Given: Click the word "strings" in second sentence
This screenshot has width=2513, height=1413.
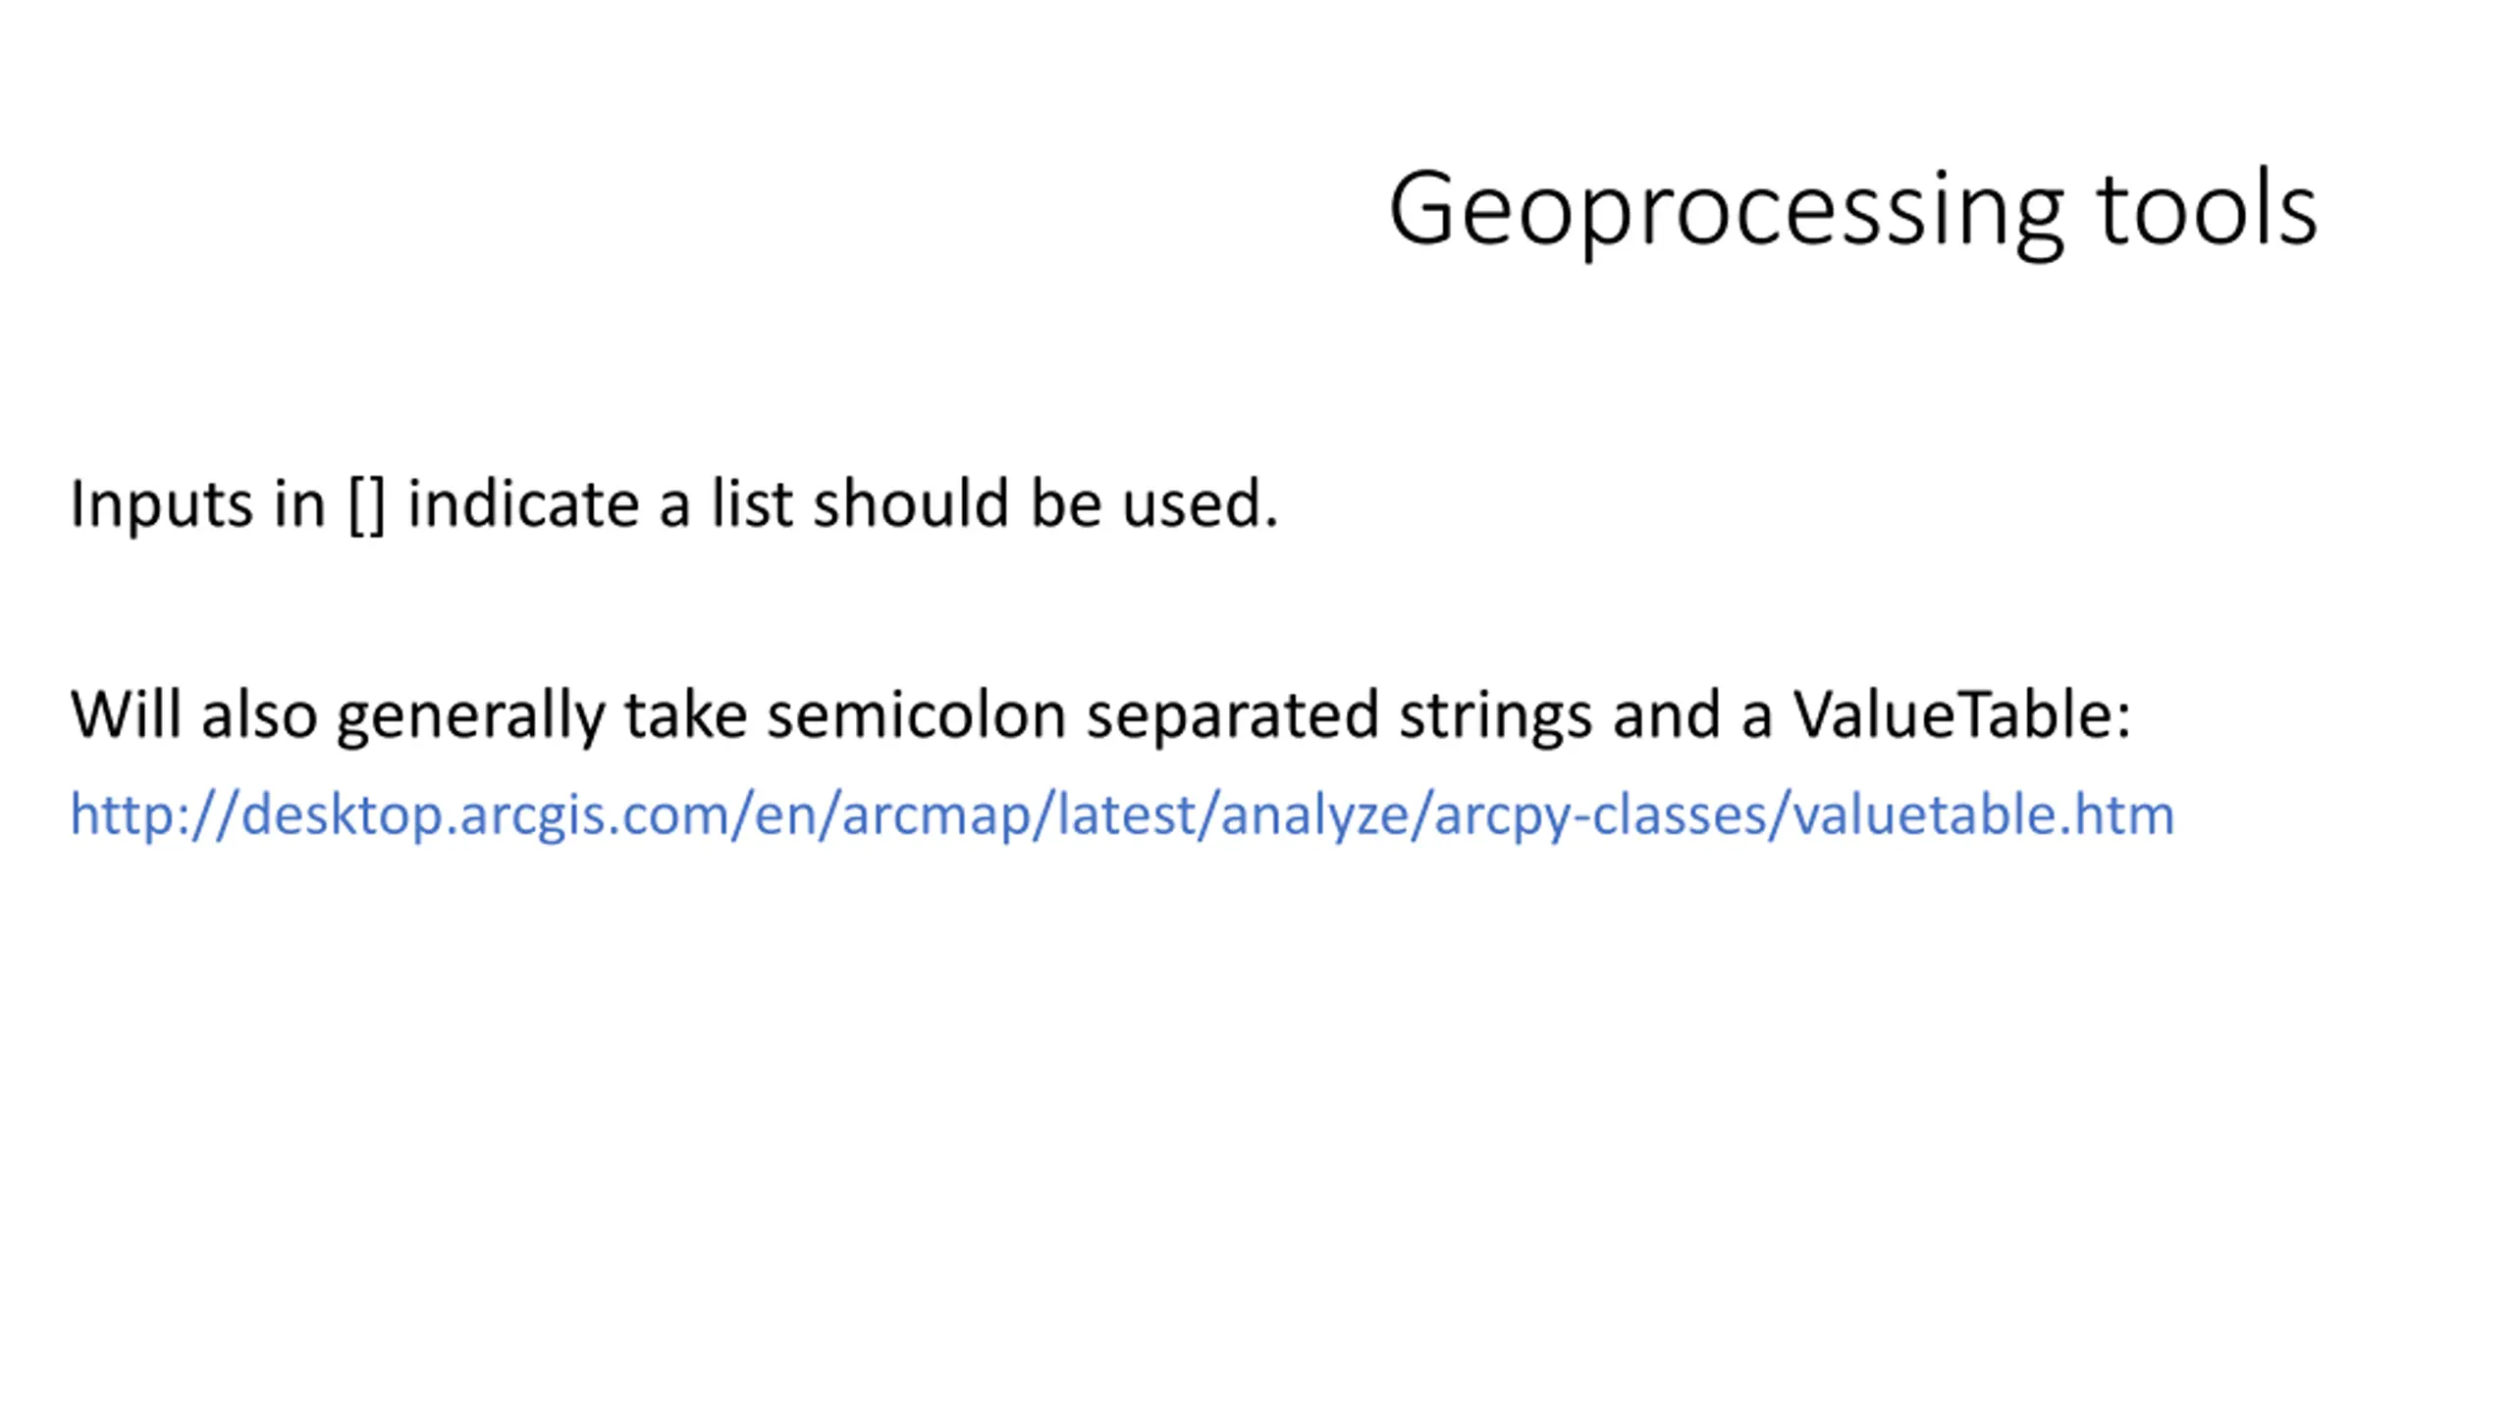Looking at the screenshot, I should pyautogui.click(x=1495, y=716).
